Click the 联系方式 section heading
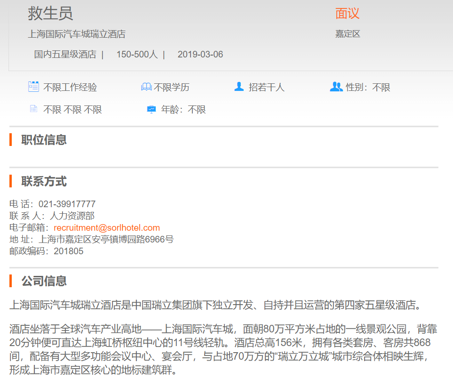 44,181
